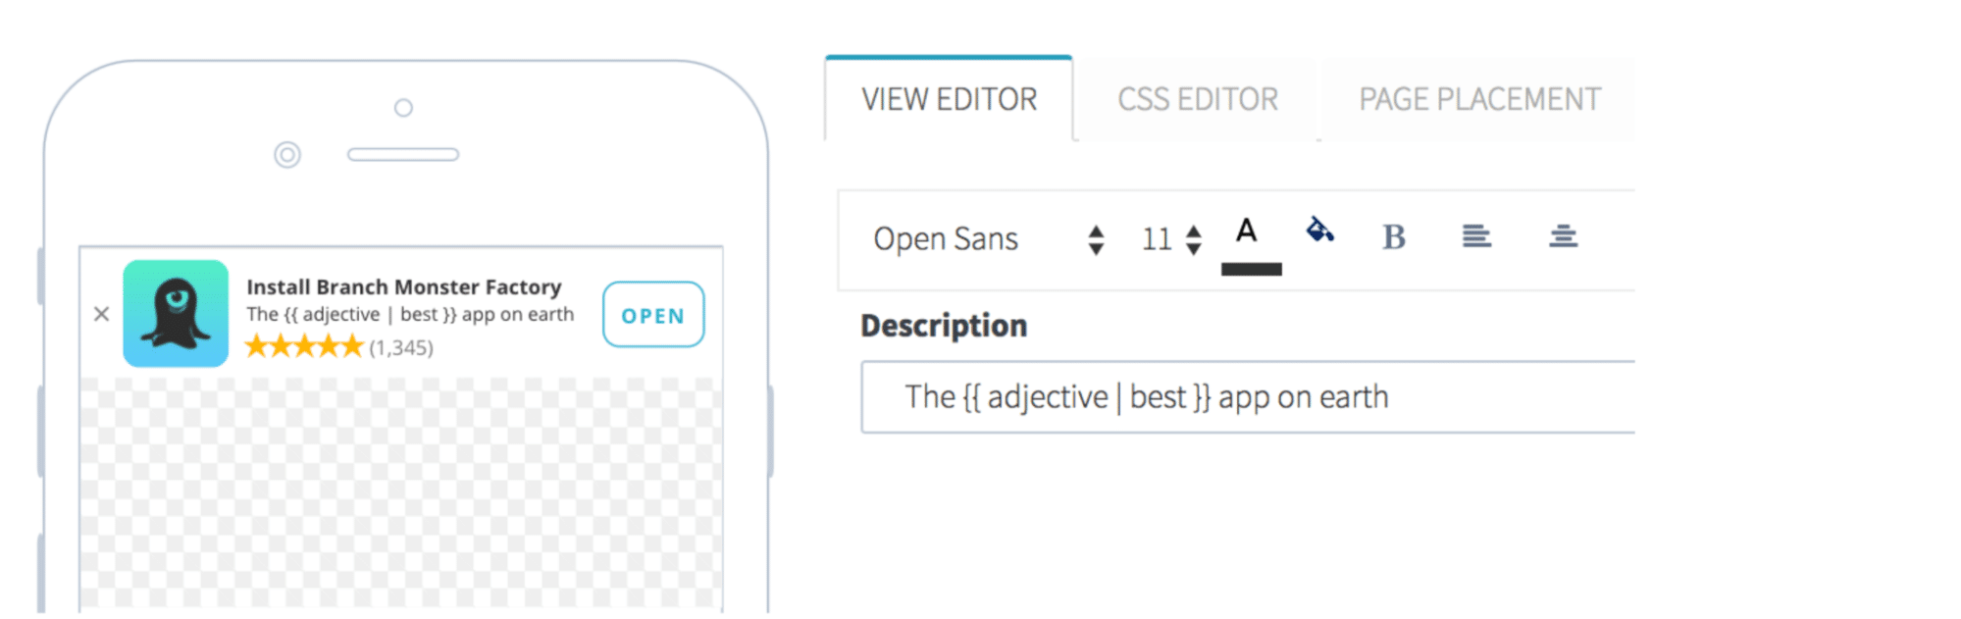Center-align the text
The width and height of the screenshot is (1961, 619).
point(1563,236)
